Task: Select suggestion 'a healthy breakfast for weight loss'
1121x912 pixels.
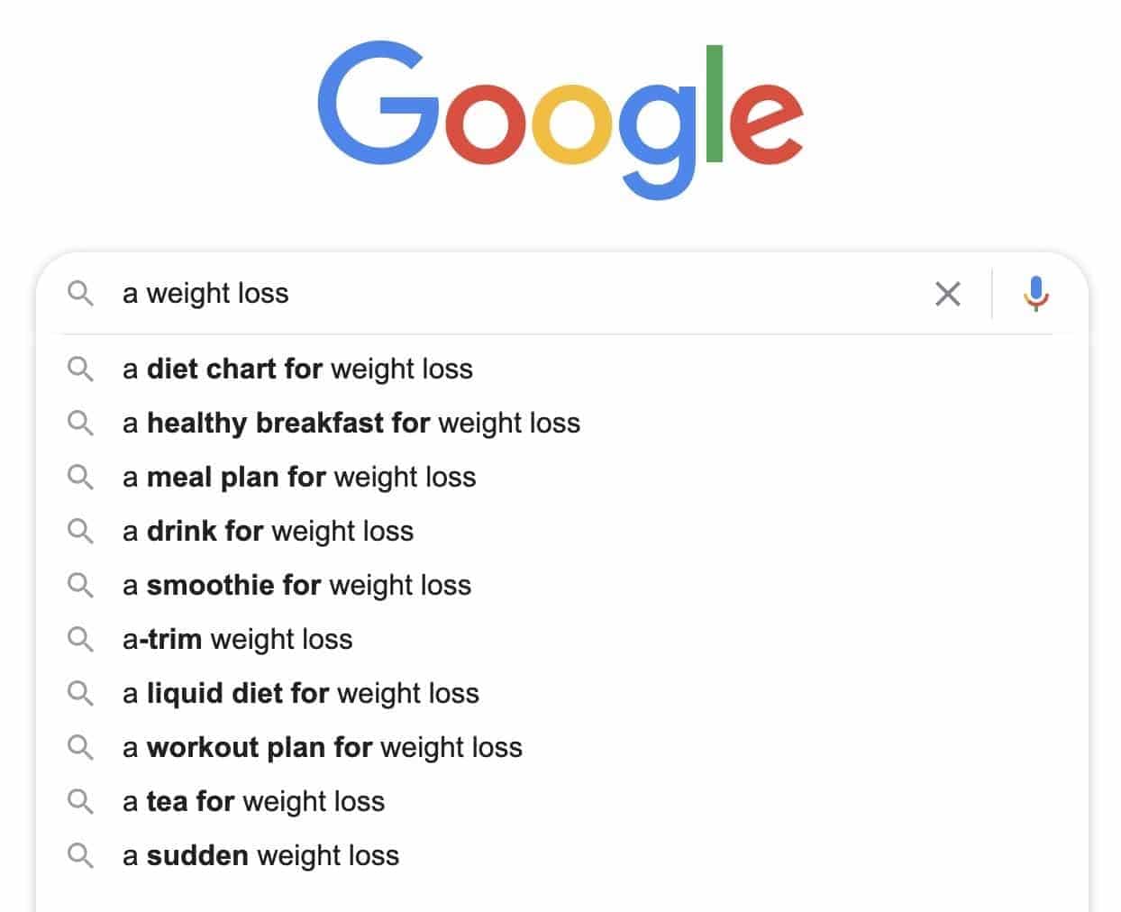Action: coord(561,423)
